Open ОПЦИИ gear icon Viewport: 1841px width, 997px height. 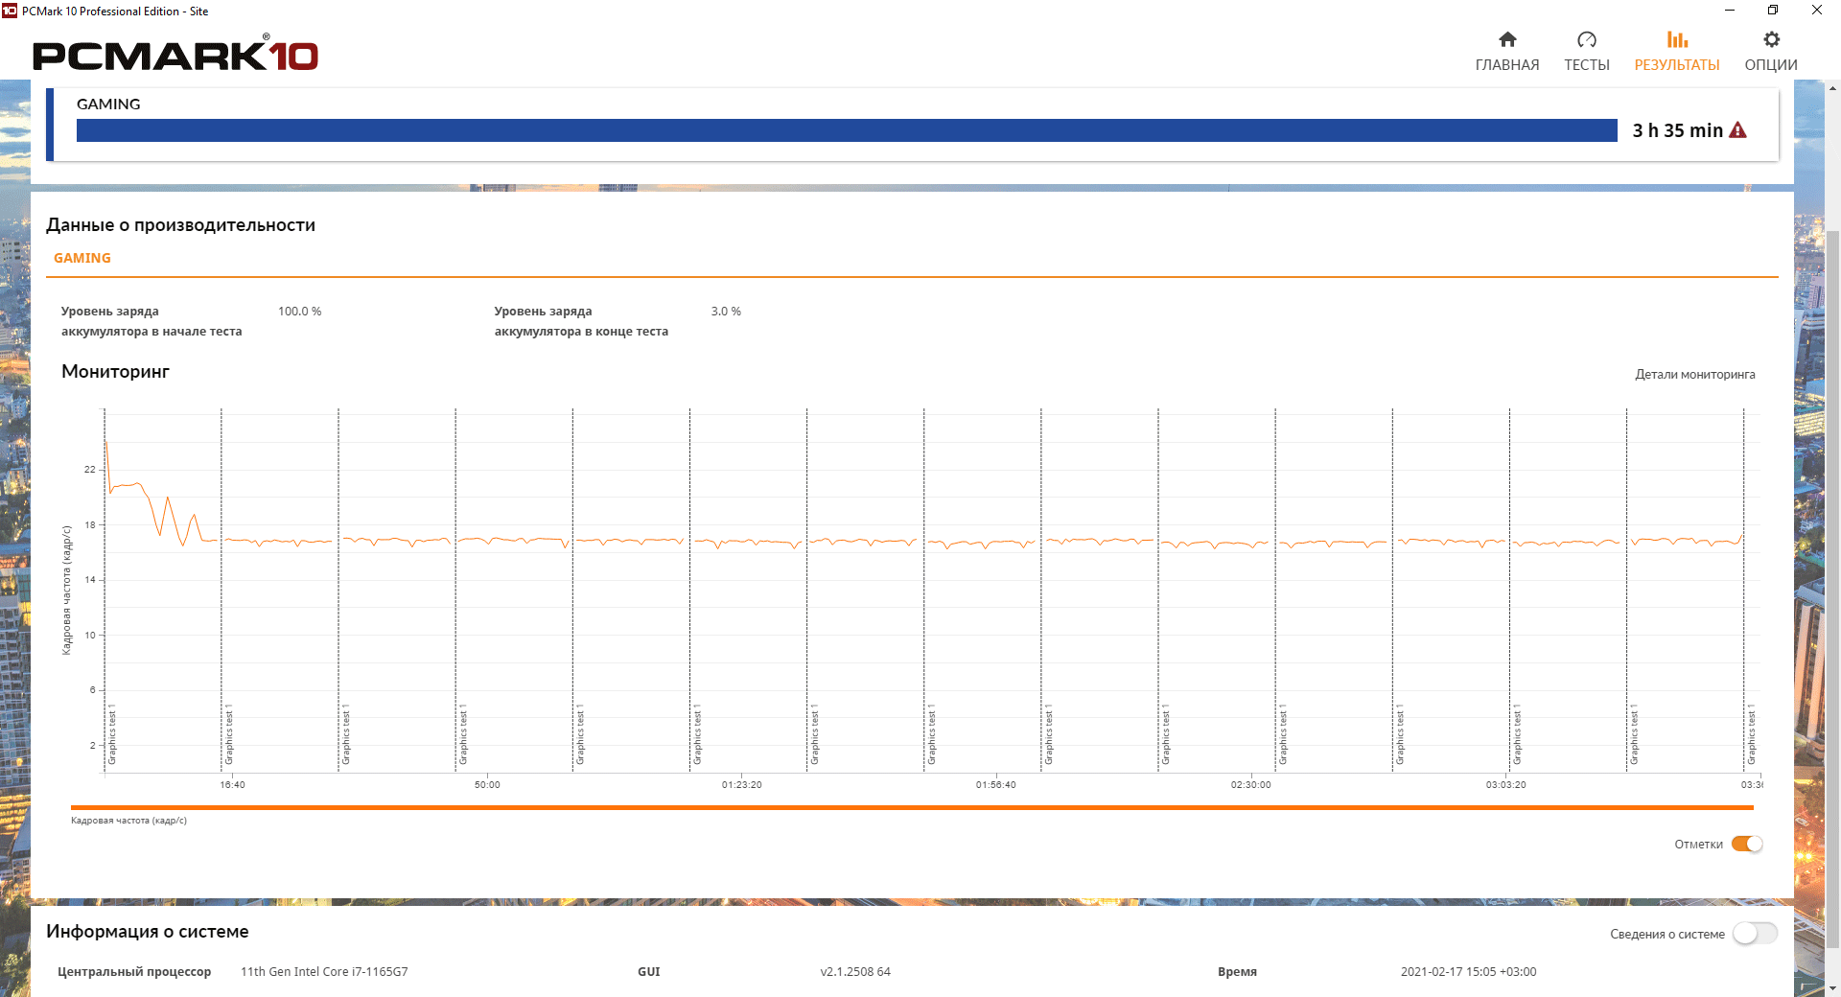coord(1771,39)
